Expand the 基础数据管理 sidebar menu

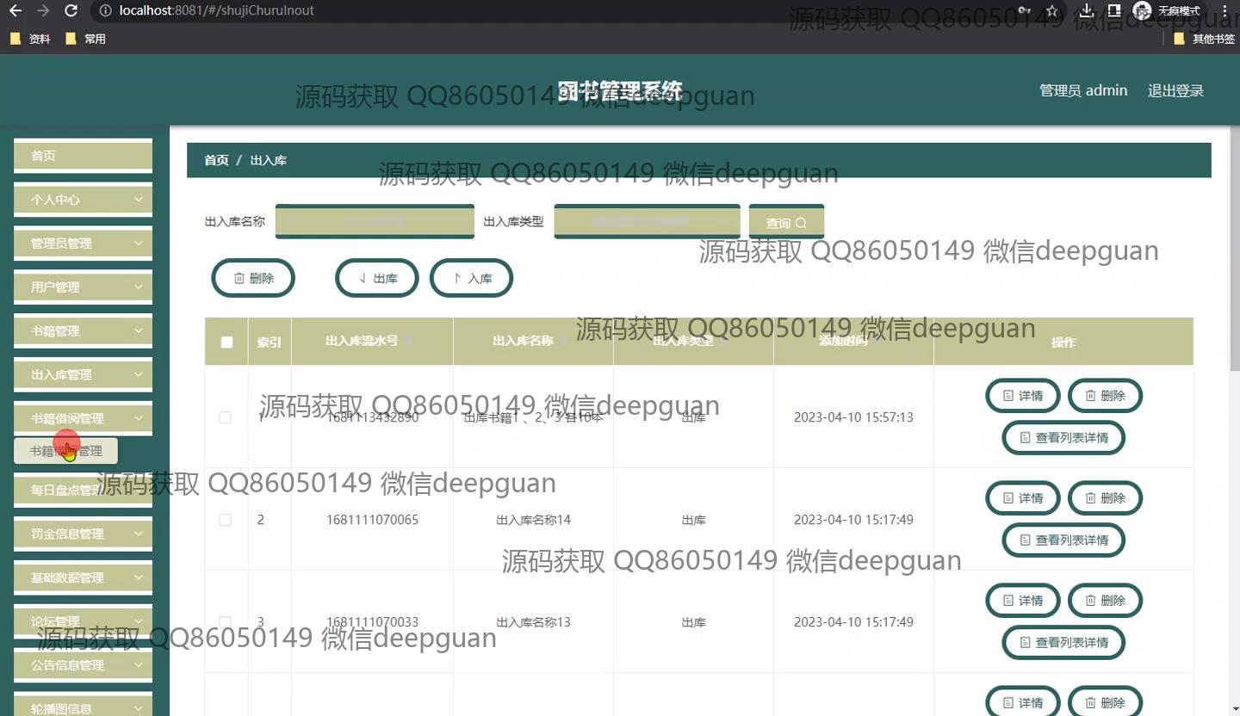83,577
